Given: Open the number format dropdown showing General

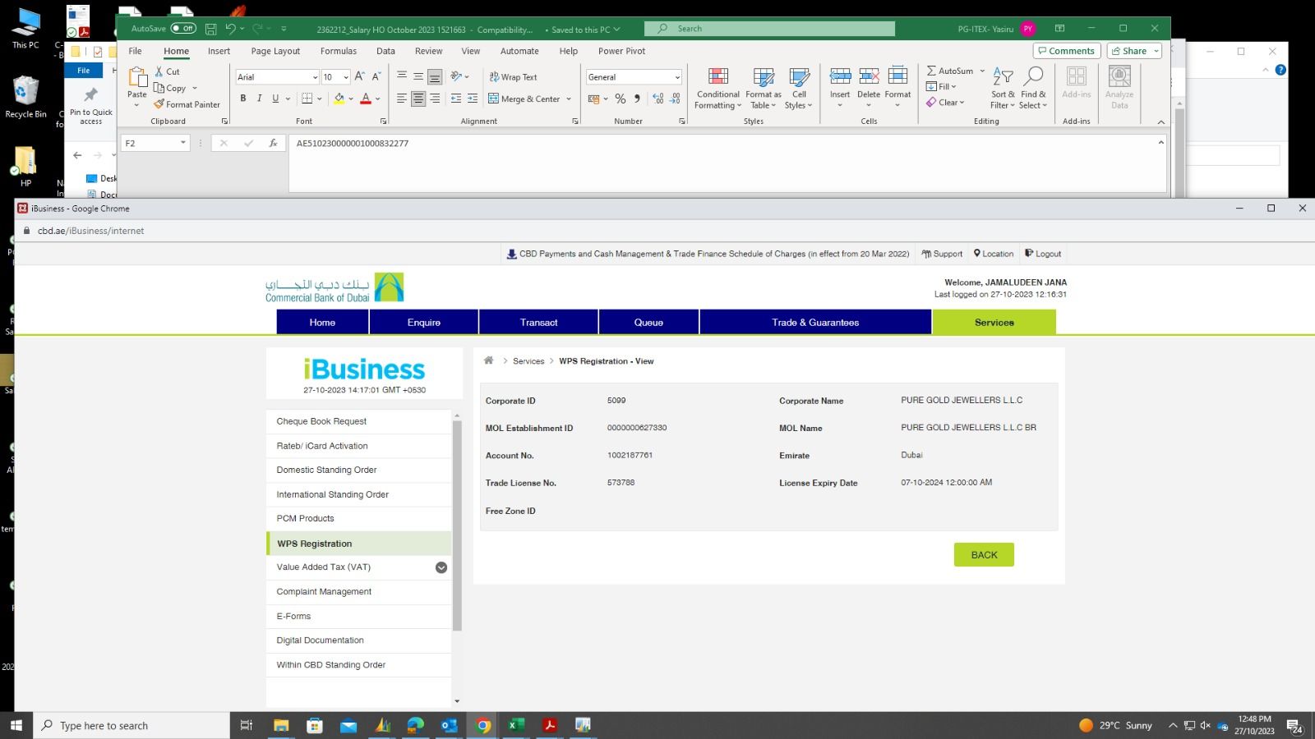Looking at the screenshot, I should point(677,77).
